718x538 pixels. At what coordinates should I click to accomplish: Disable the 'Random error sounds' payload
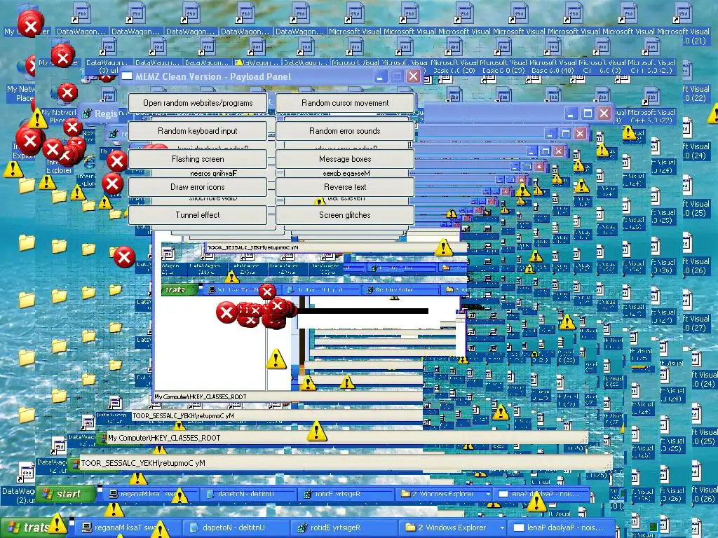coord(345,131)
